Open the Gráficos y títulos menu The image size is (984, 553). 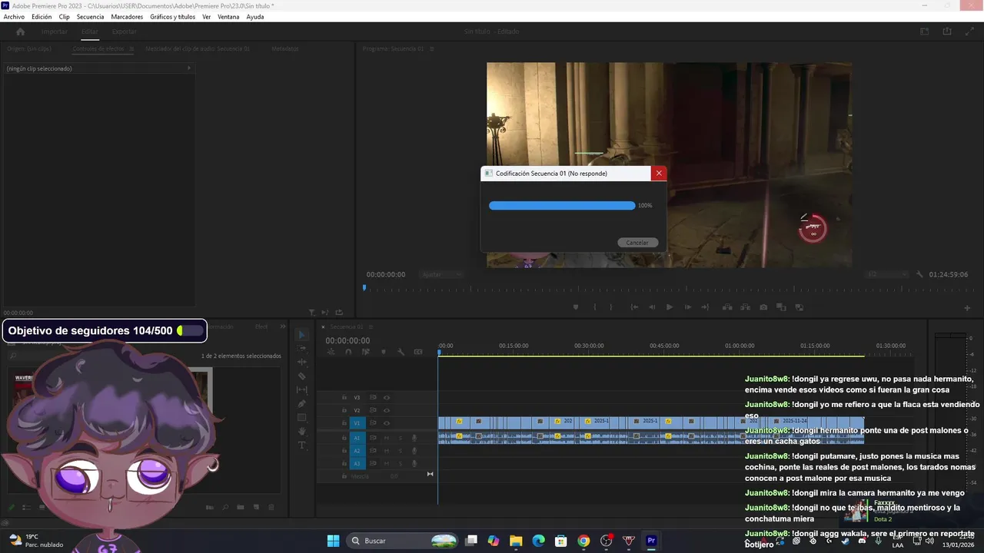point(172,17)
